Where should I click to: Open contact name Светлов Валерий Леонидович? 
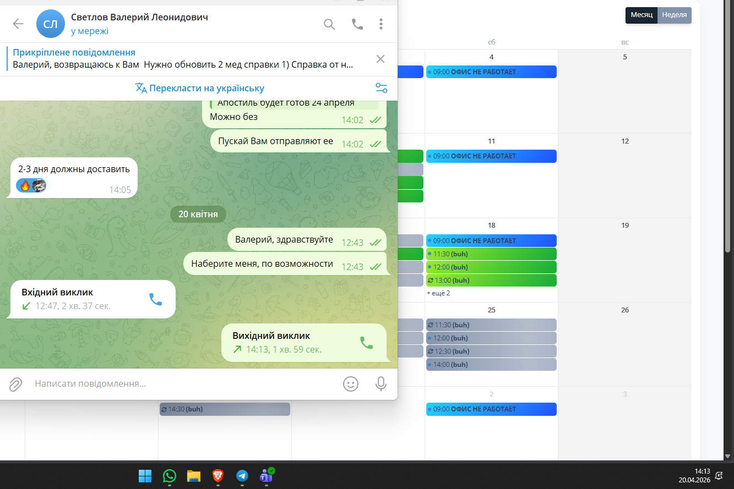tap(139, 17)
